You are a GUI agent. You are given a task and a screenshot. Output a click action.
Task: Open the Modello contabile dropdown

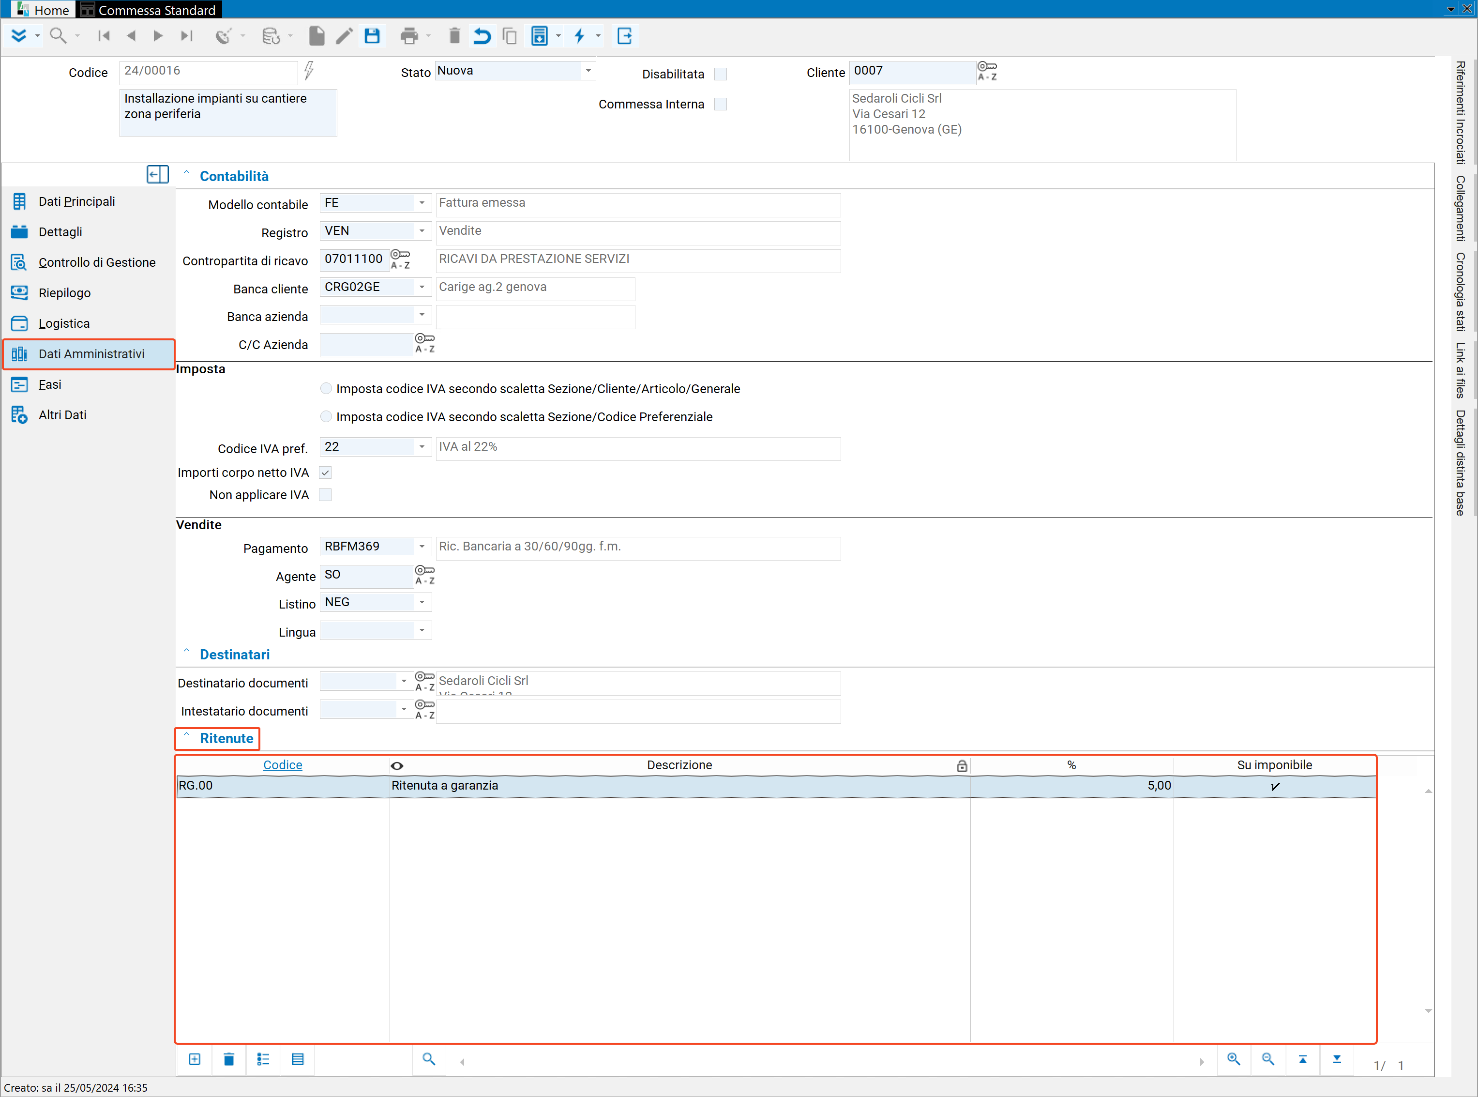click(x=422, y=203)
